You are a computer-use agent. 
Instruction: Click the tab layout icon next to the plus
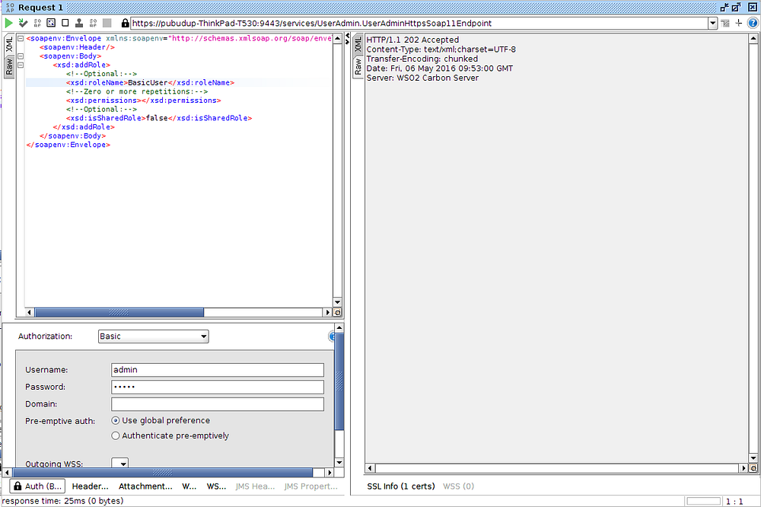[725, 24]
